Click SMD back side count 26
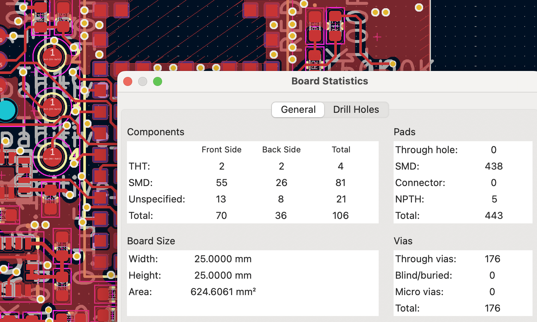Image resolution: width=537 pixels, height=322 pixels. tap(282, 183)
